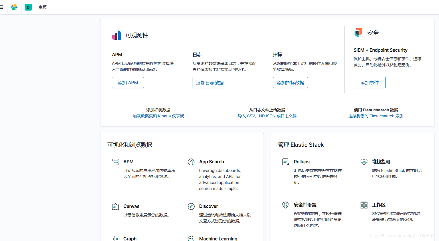
Task: Click the Rollups icon
Action: pyautogui.click(x=286, y=162)
